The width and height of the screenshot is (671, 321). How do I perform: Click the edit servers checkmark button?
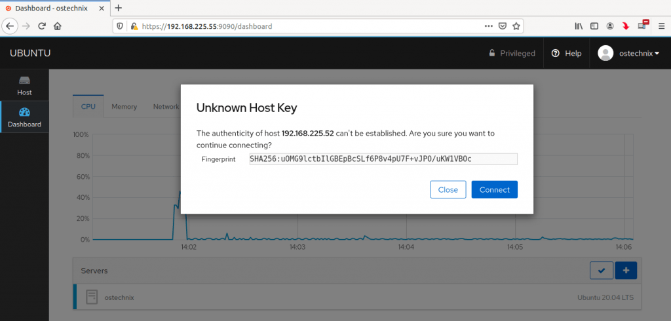[601, 270]
